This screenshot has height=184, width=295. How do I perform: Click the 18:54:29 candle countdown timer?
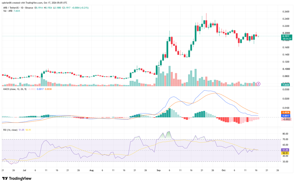pos(287,39)
